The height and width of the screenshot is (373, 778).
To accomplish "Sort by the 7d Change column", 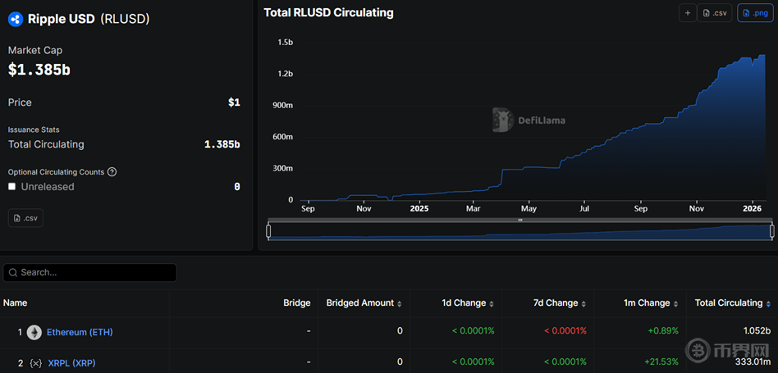I will click(x=561, y=303).
